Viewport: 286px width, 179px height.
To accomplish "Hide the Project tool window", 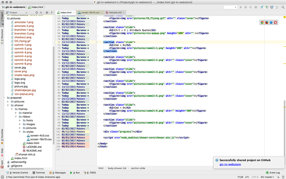I will pos(52,12).
